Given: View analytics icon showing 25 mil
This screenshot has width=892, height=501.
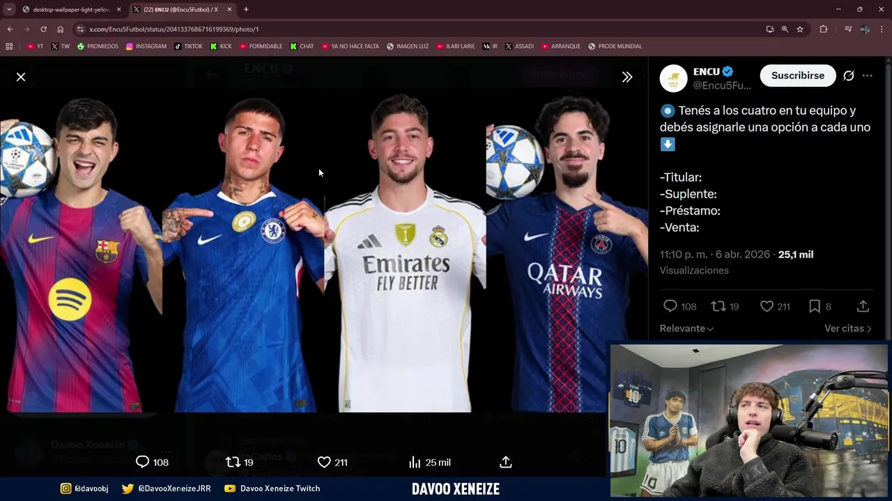Looking at the screenshot, I should coord(429,462).
